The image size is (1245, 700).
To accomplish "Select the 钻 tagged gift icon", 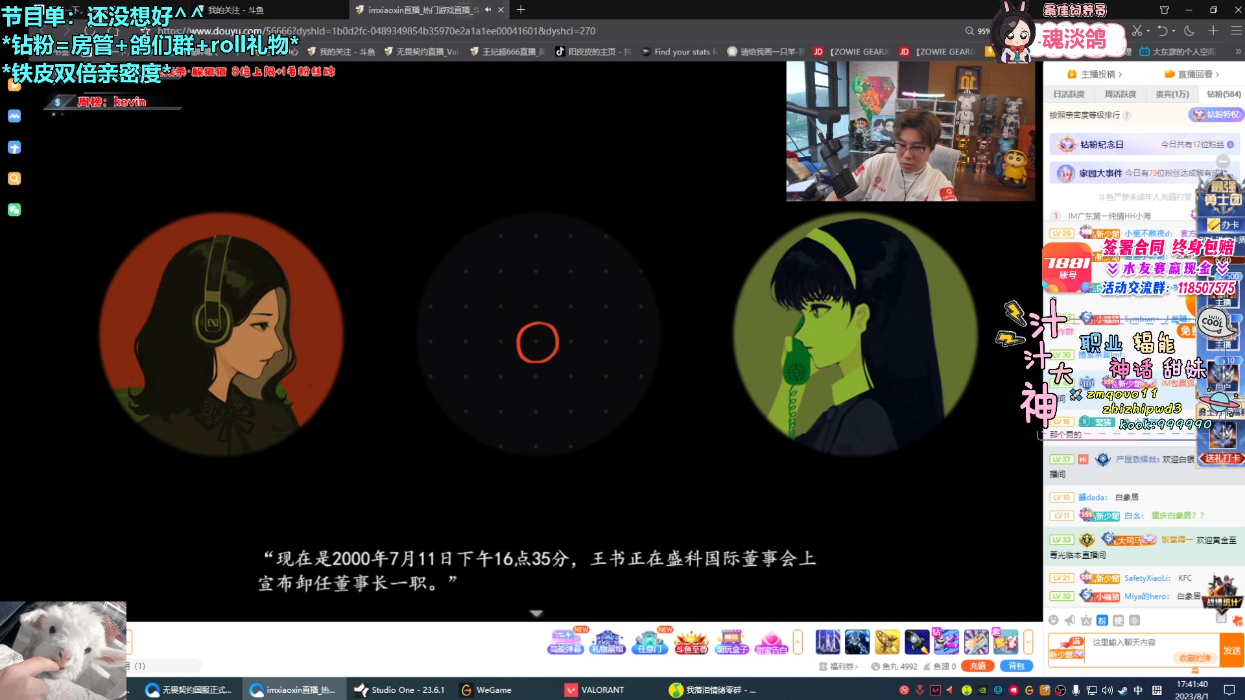I will coord(946,642).
